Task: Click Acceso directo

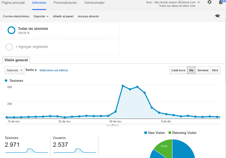Action: click(x=88, y=16)
